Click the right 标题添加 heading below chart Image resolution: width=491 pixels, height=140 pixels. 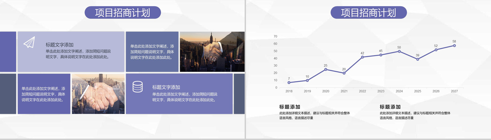click(x=390, y=107)
